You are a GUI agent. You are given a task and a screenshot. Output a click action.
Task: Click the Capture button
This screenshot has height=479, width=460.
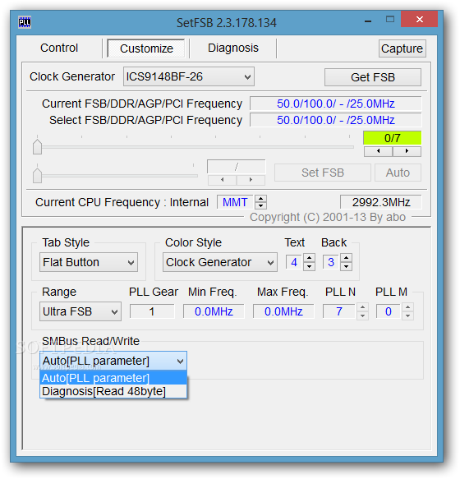402,48
